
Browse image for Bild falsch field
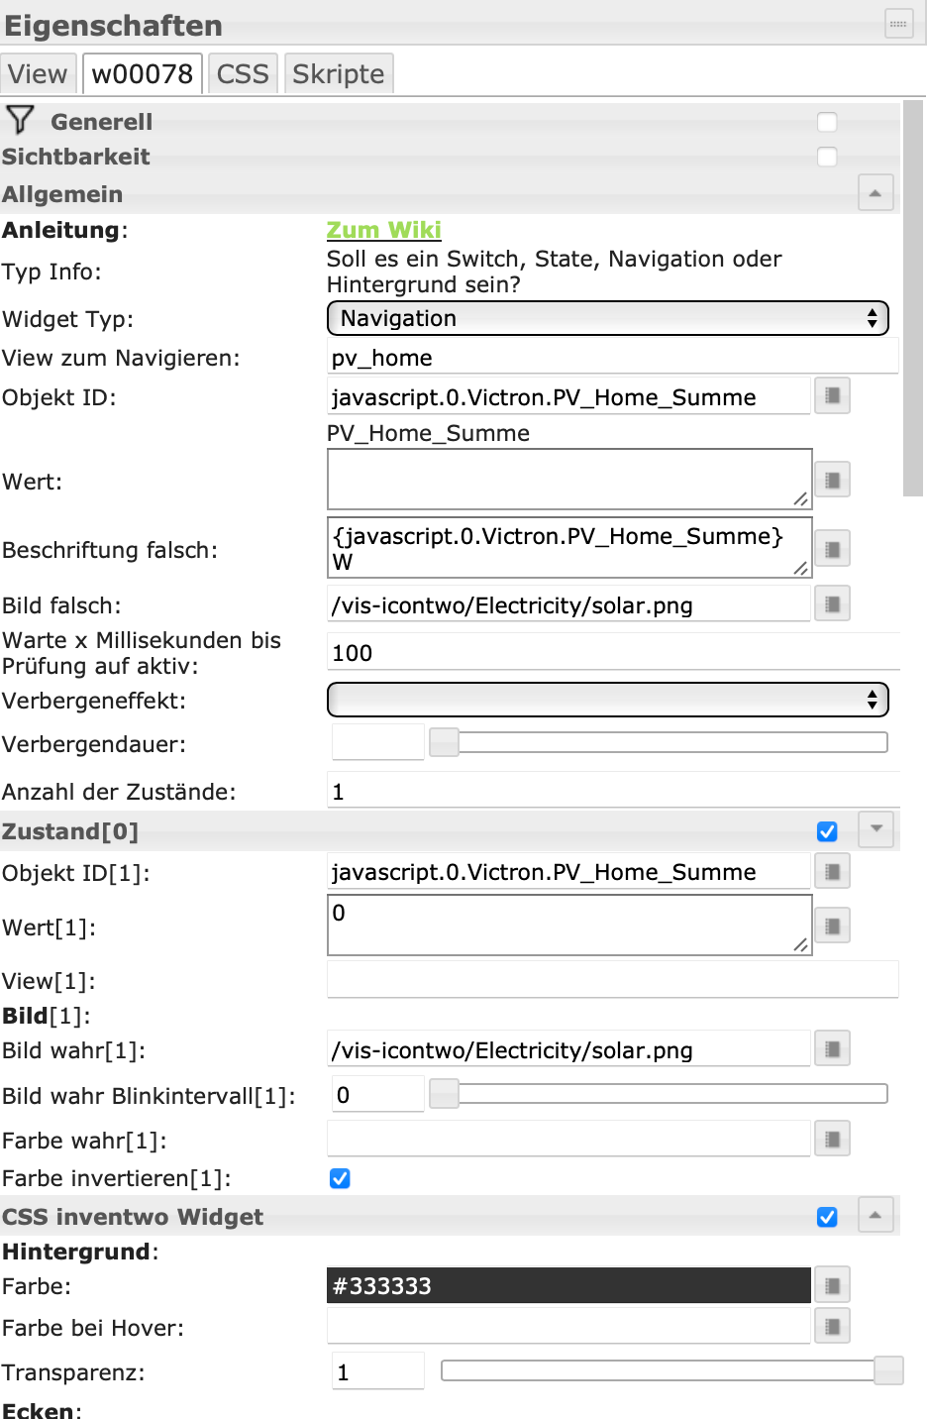click(832, 603)
